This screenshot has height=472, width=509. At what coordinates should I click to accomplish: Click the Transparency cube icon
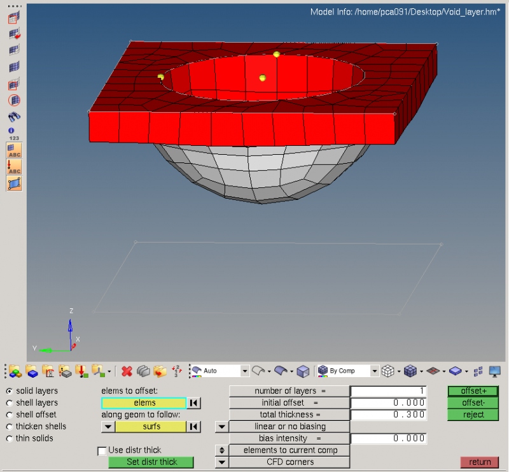pyautogui.click(x=303, y=371)
